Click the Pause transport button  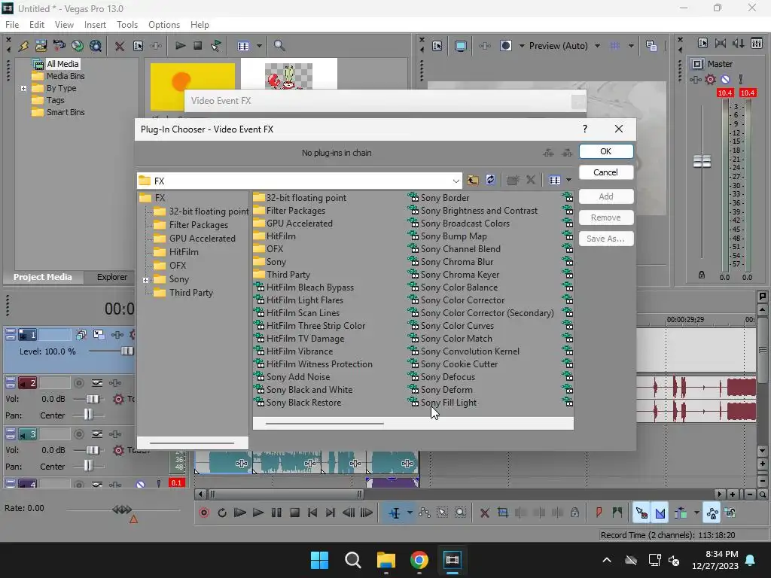pyautogui.click(x=276, y=513)
